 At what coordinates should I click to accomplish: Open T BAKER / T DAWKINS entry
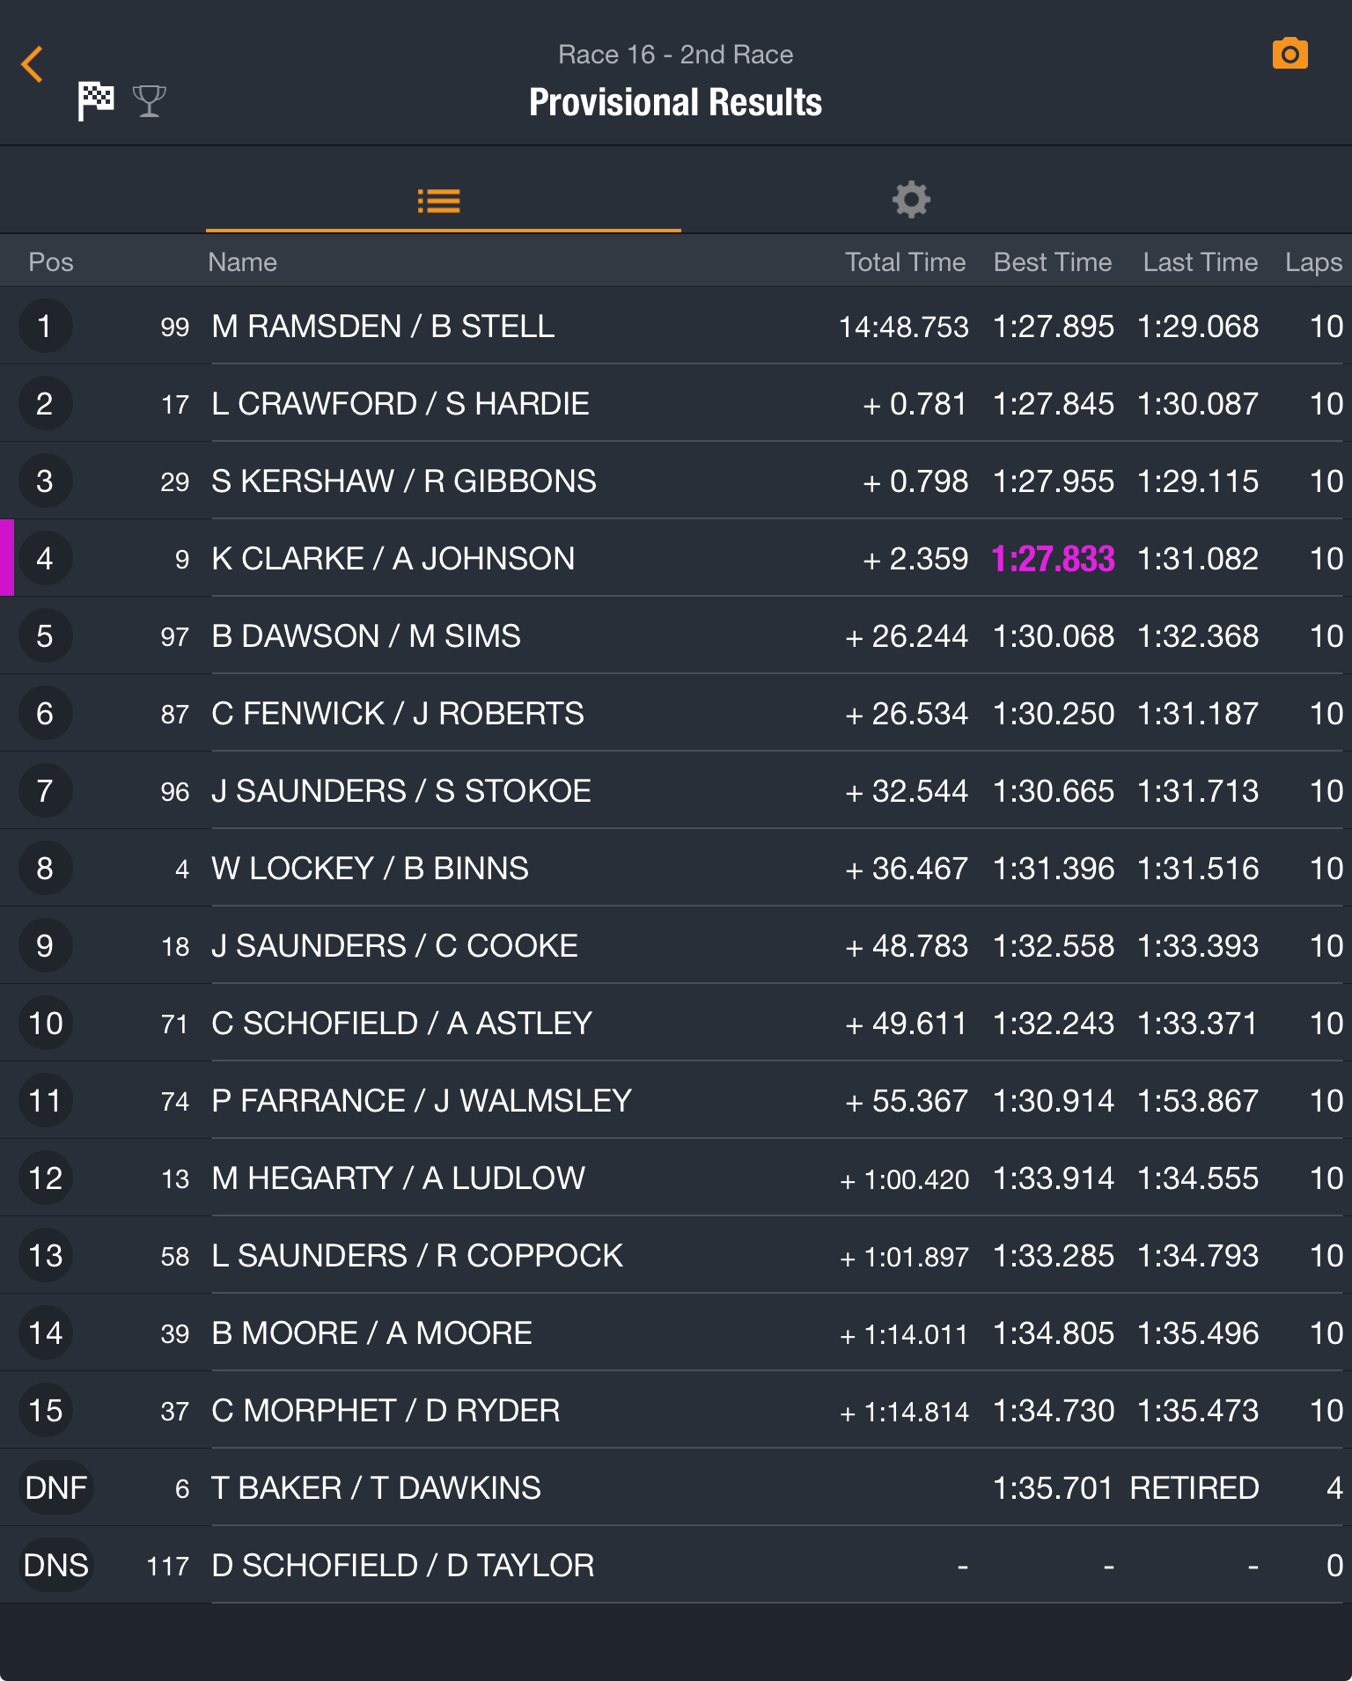pos(376,1488)
